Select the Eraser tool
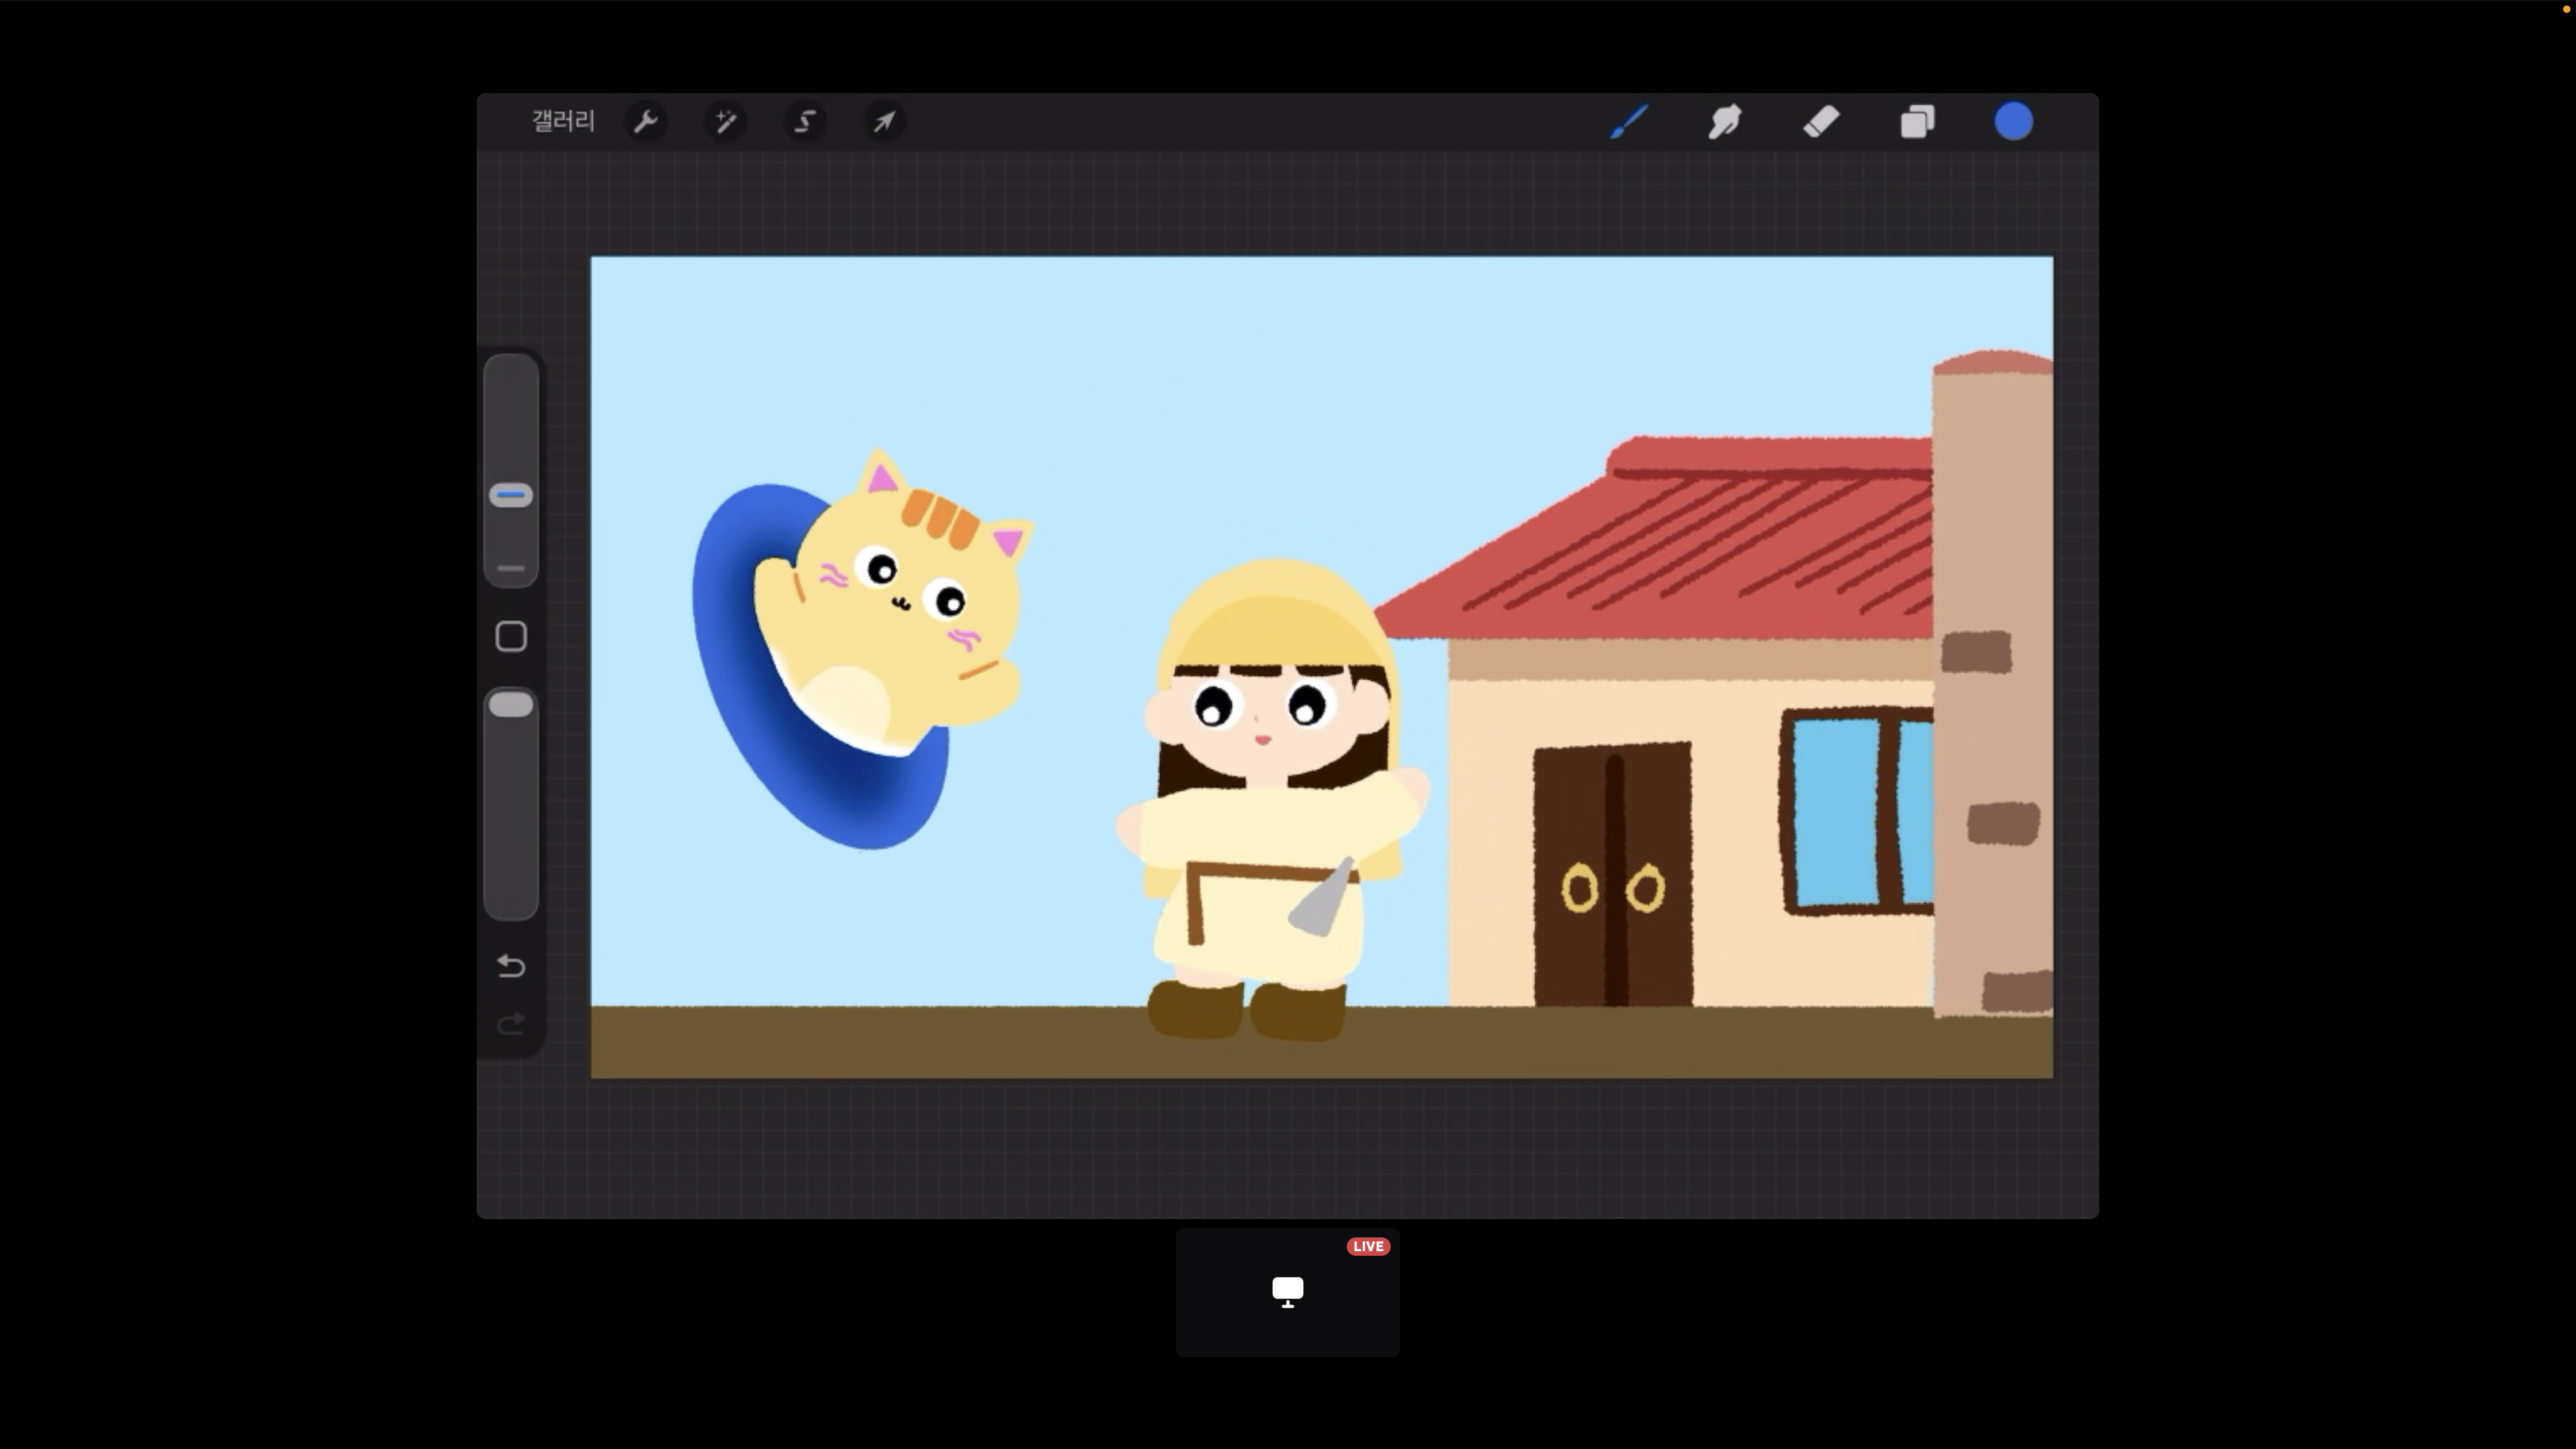The width and height of the screenshot is (2576, 1449). (x=1821, y=121)
